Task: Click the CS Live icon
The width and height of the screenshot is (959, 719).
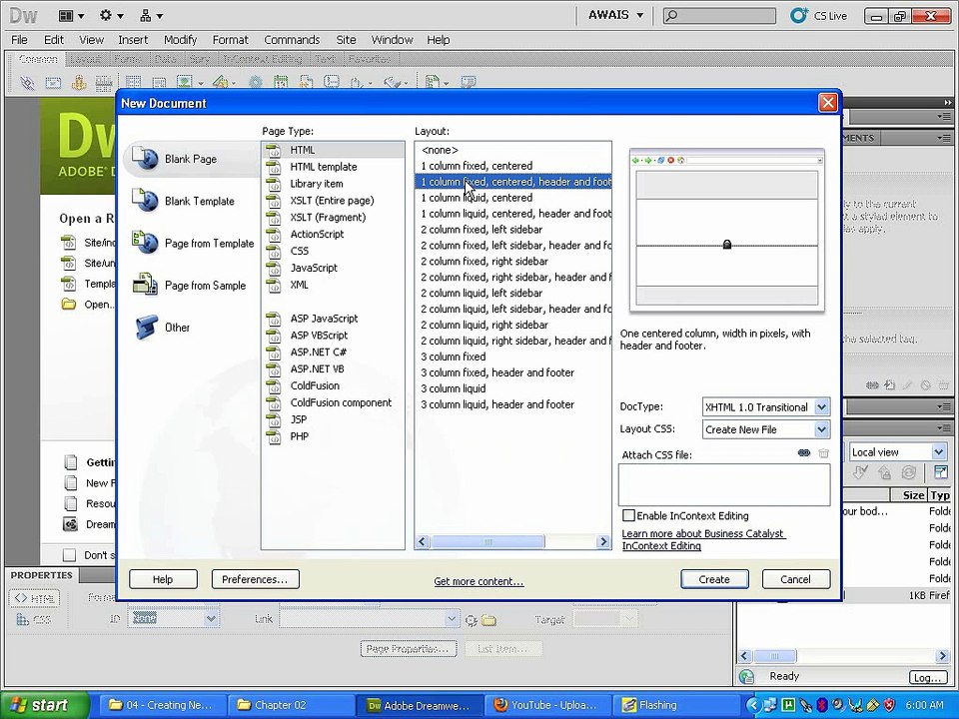Action: [x=798, y=15]
